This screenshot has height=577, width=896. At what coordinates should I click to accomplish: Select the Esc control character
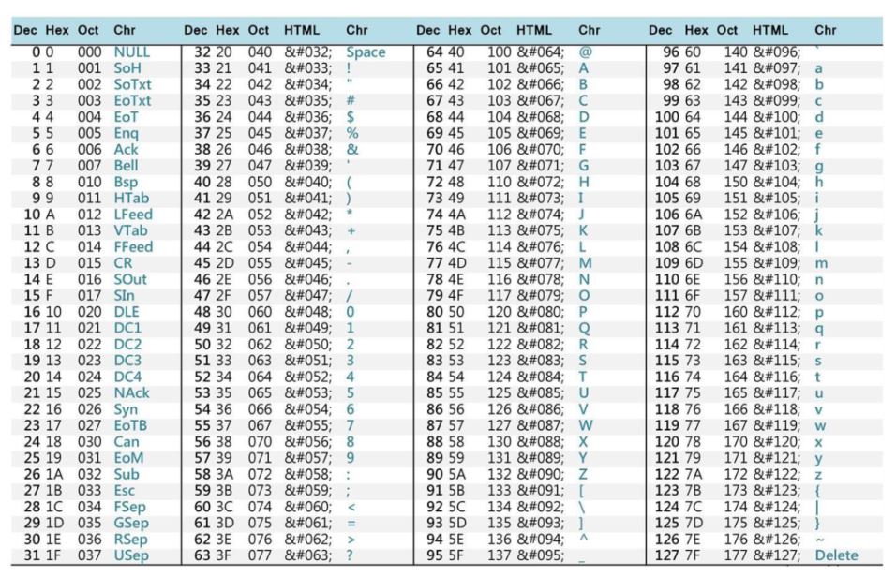point(124,491)
